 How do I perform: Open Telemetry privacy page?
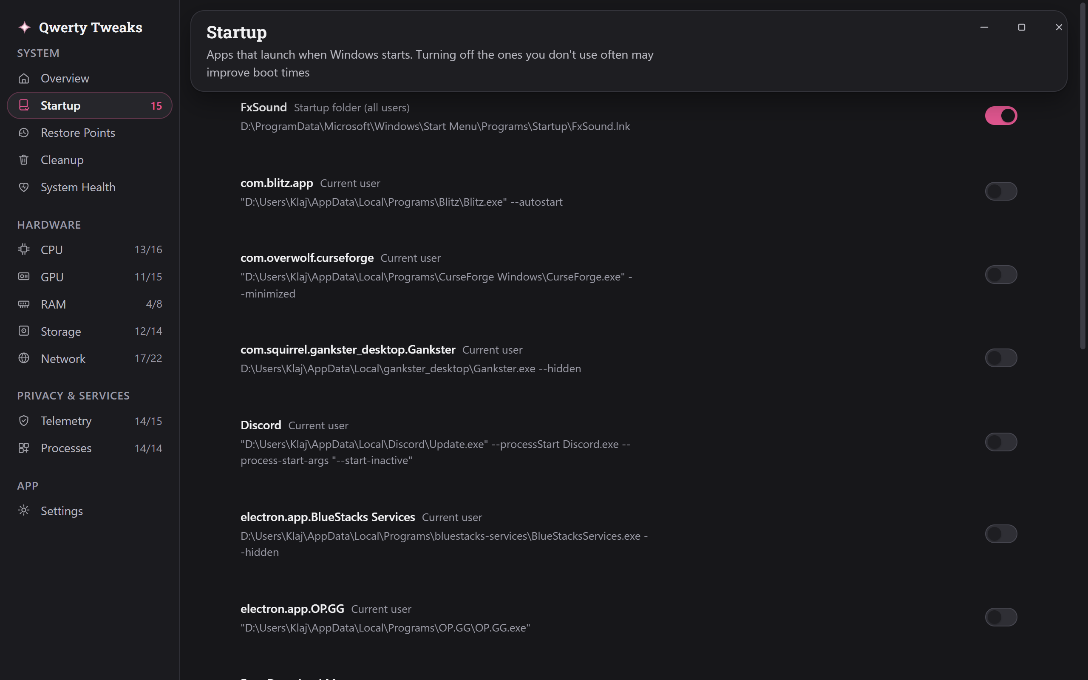point(90,421)
